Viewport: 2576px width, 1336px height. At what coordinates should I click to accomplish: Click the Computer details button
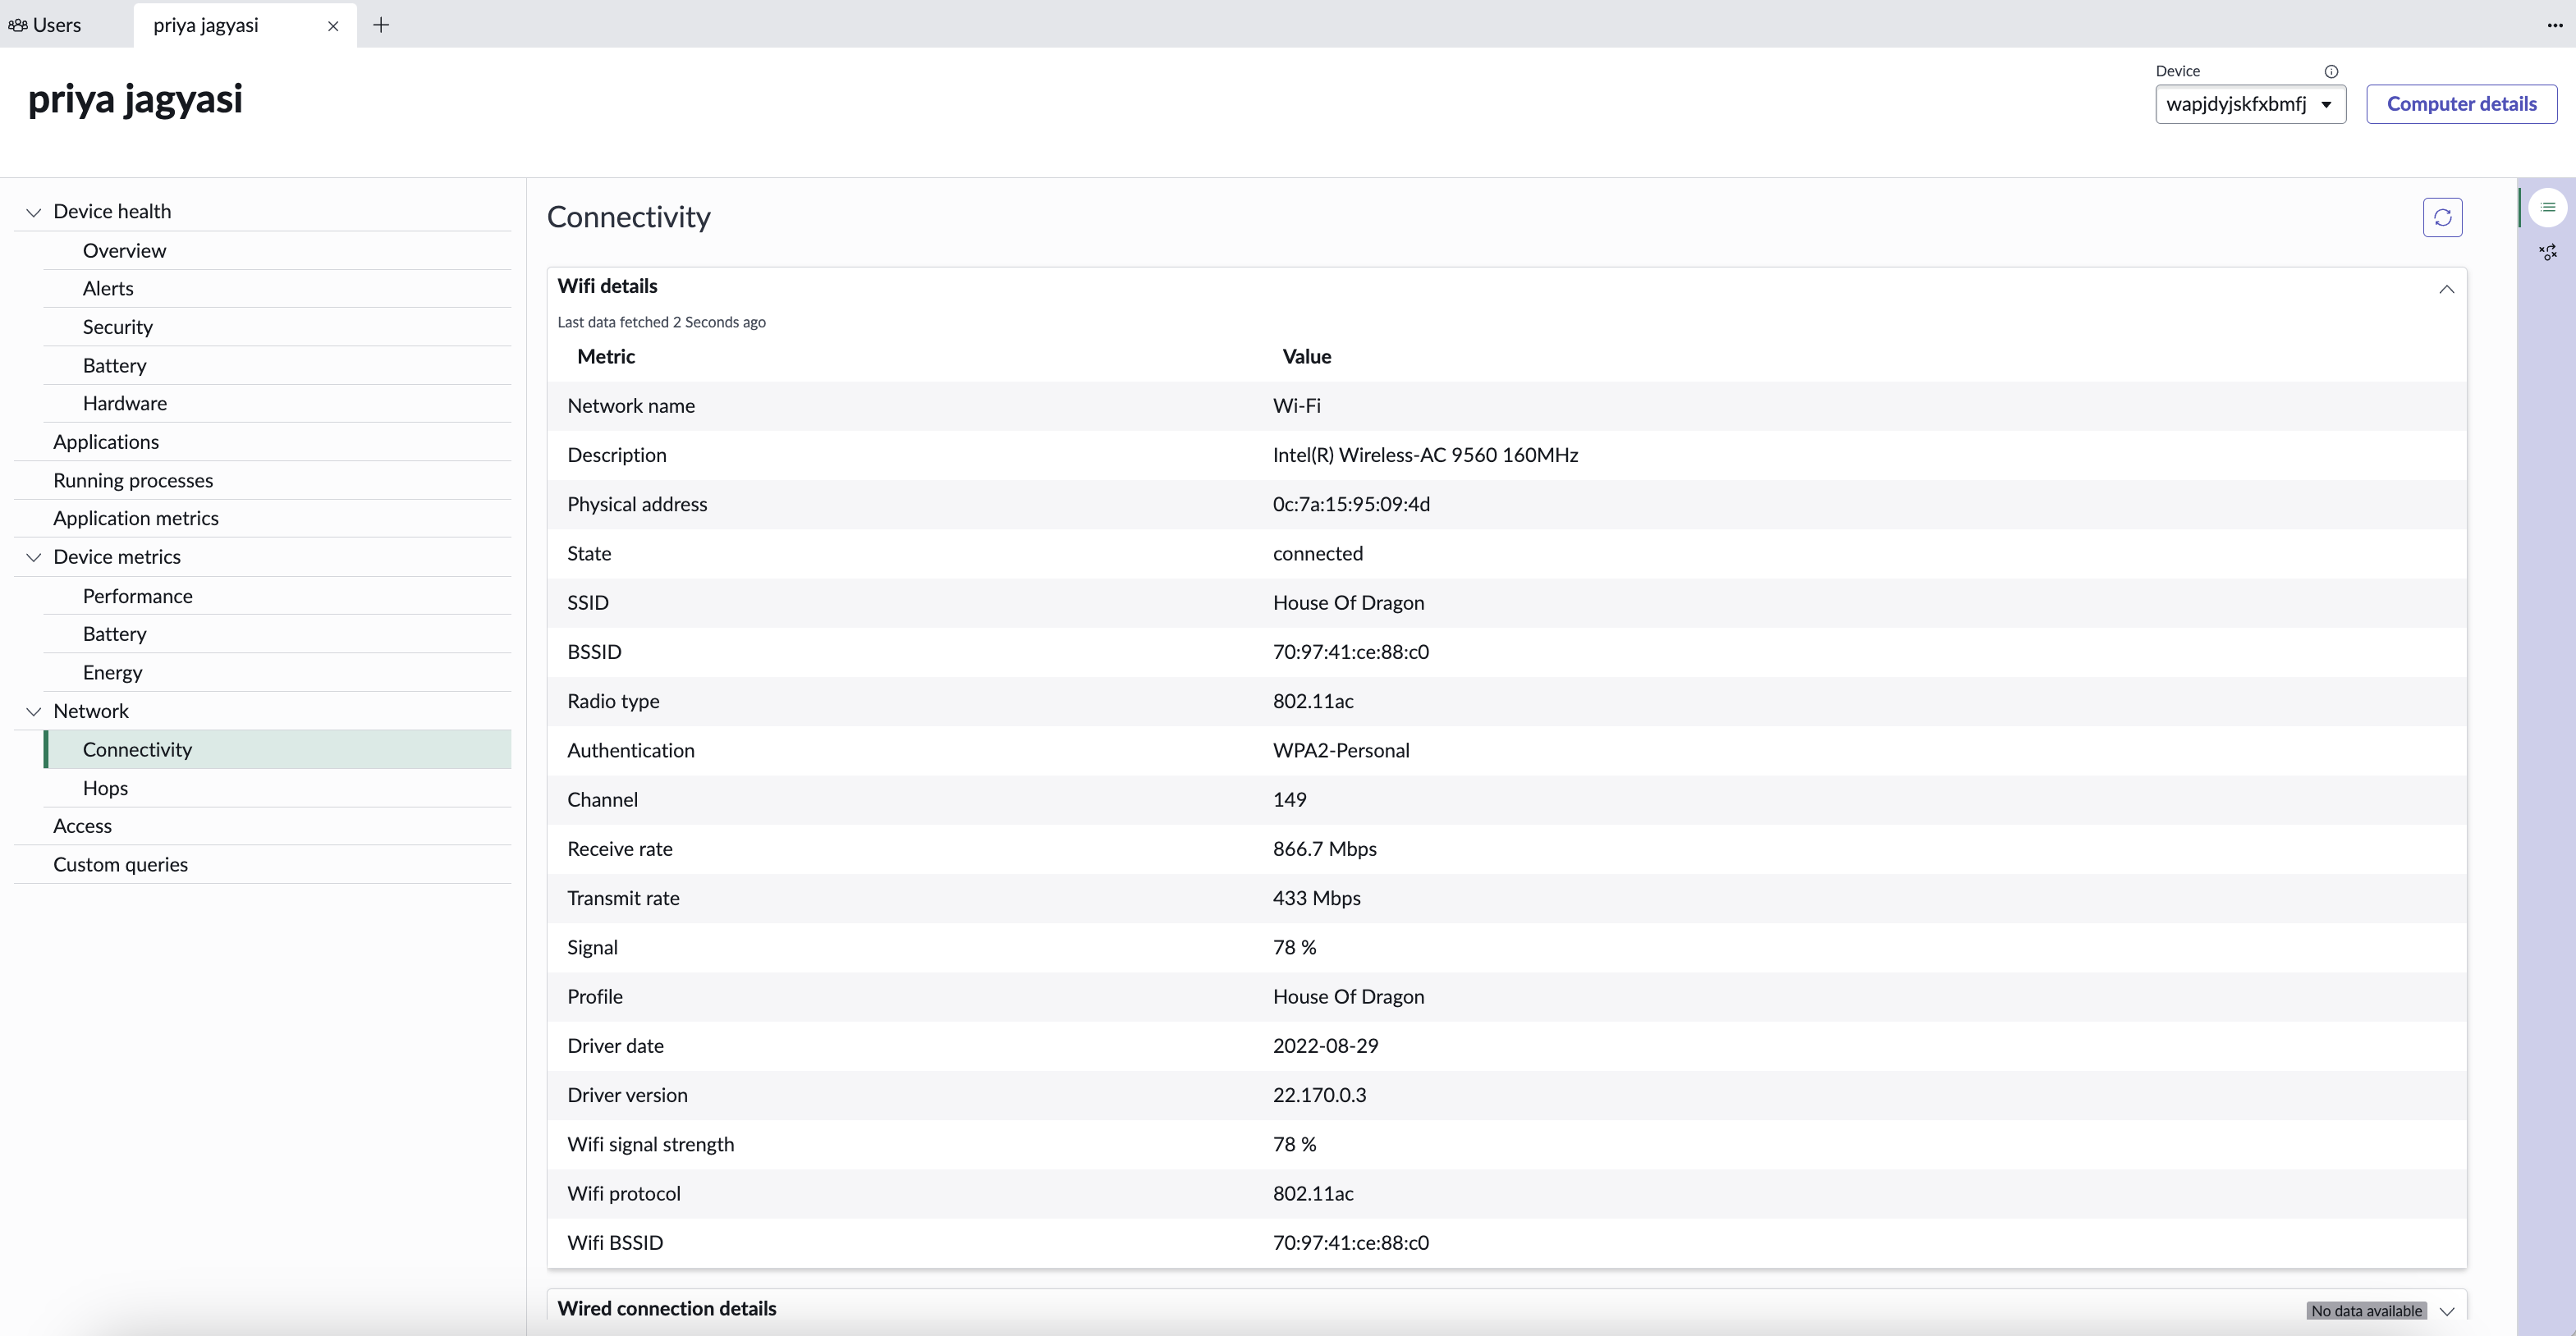[x=2461, y=104]
